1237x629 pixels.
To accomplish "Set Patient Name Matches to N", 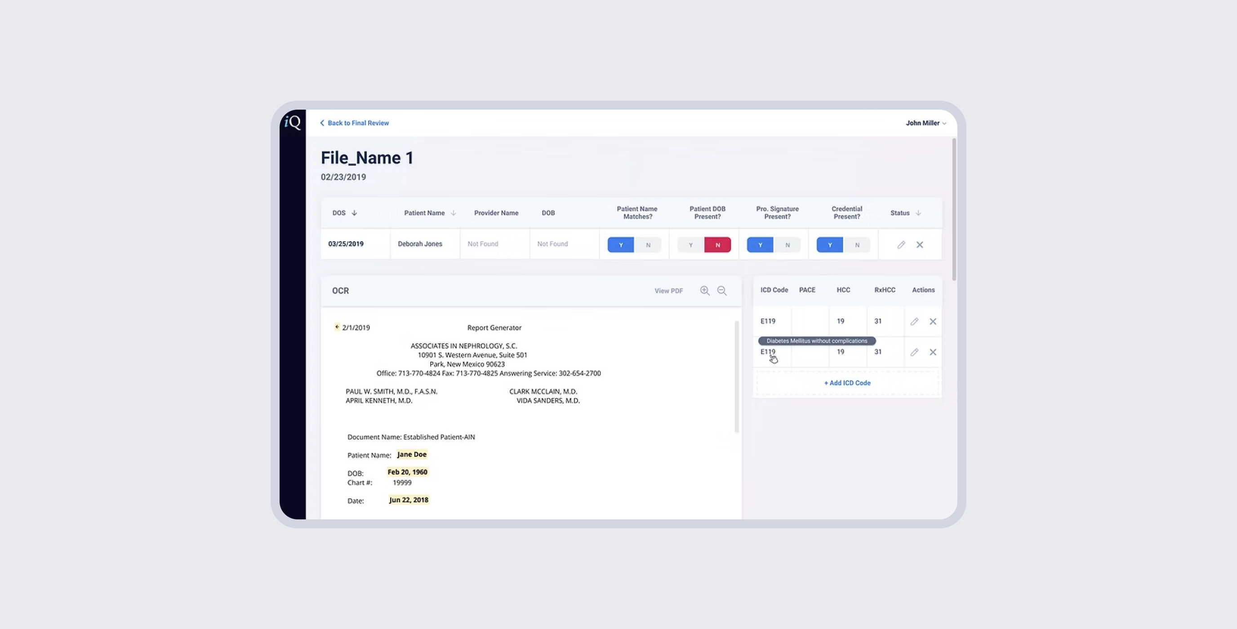I will point(648,244).
